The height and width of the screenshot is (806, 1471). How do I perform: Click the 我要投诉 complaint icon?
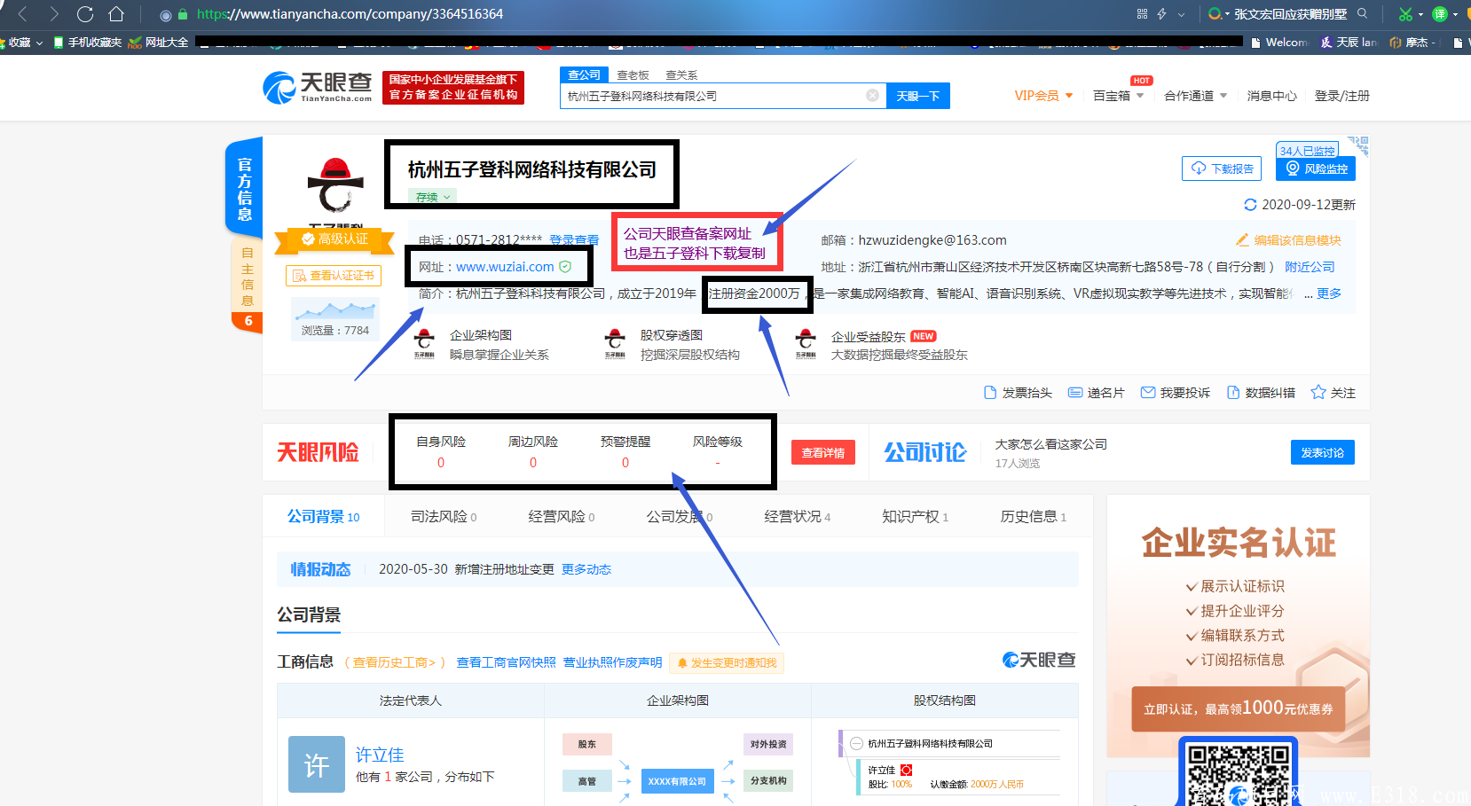point(1176,392)
